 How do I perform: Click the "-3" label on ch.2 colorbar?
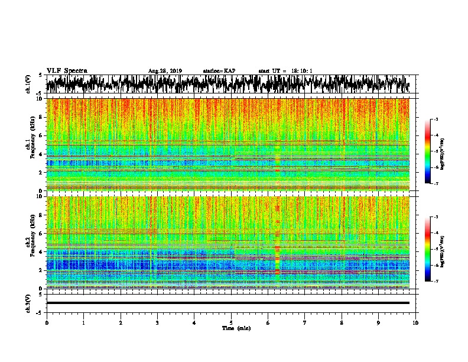(436, 216)
